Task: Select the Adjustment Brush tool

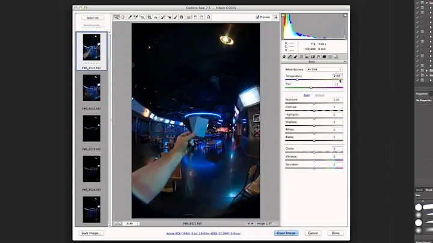Action: (175, 17)
